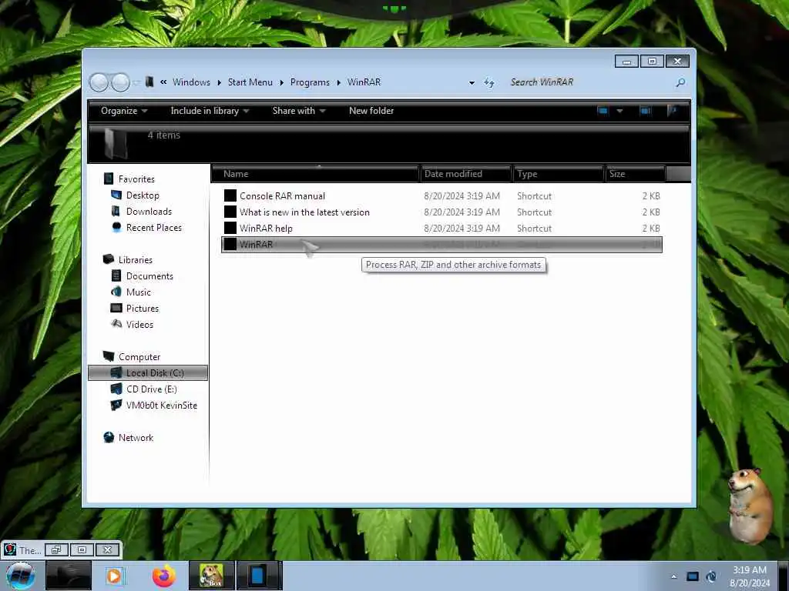Click the display monitor tray icon
Image resolution: width=789 pixels, height=591 pixels.
tap(693, 576)
